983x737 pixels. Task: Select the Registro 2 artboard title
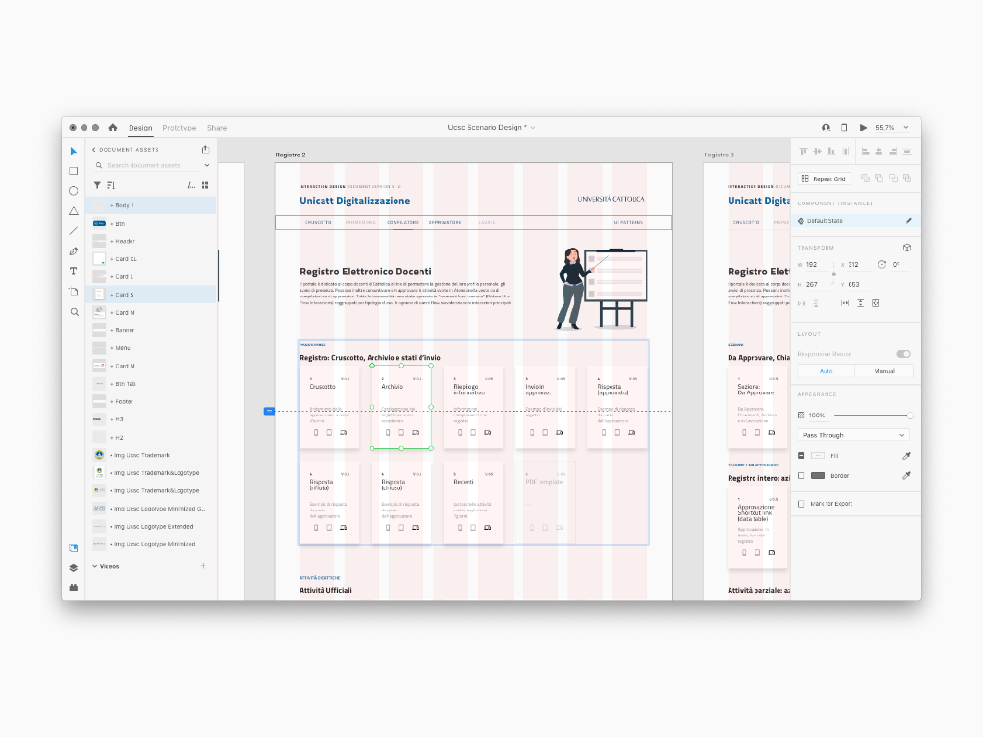(291, 155)
